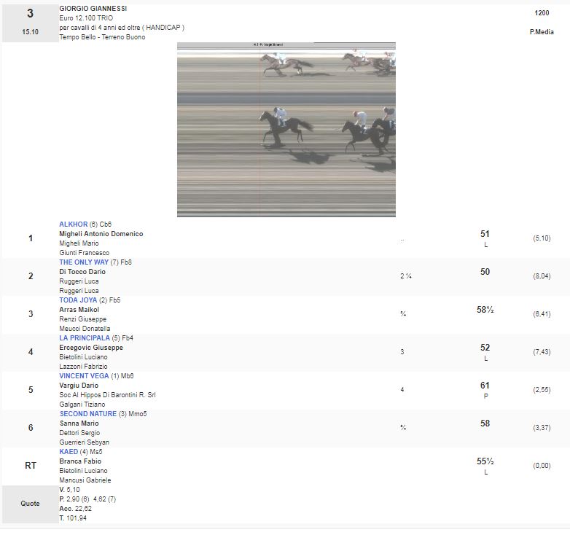Click the TODA JOYA horse name

78,300
